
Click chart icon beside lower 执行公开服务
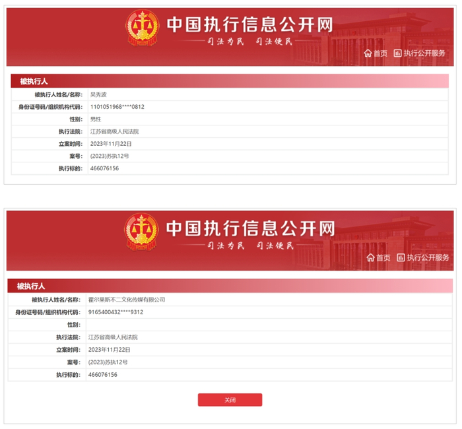click(401, 258)
